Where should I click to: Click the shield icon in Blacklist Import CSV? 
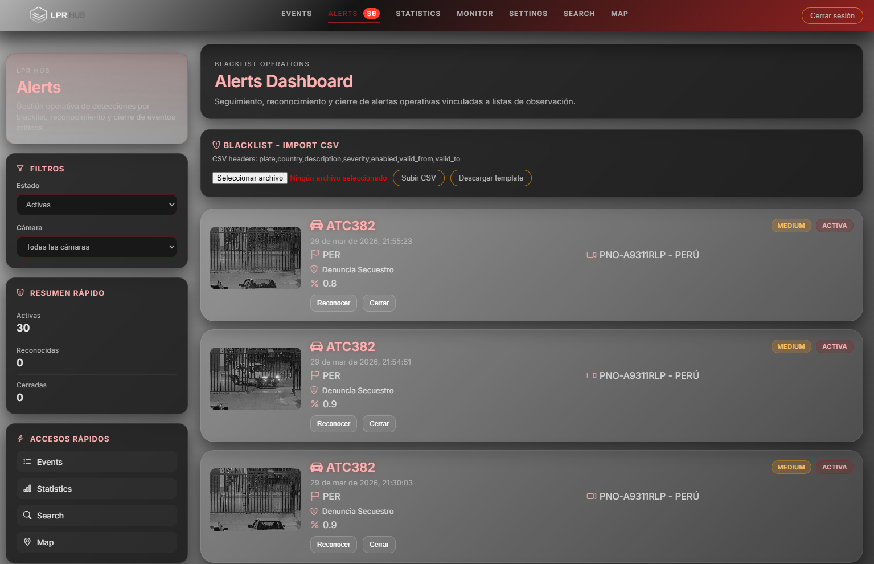tap(216, 145)
